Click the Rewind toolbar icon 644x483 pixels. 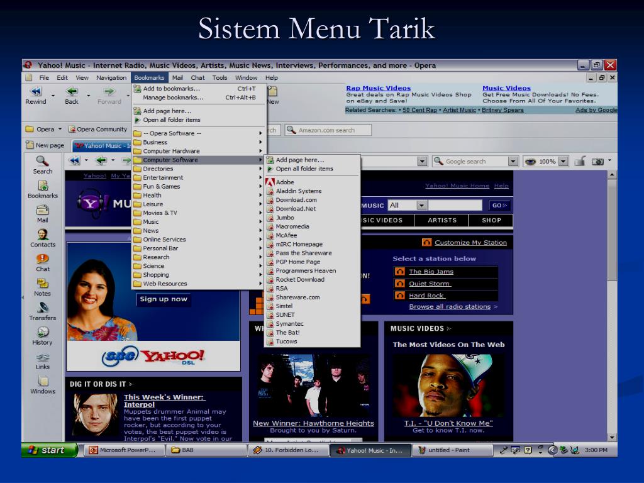[36, 91]
